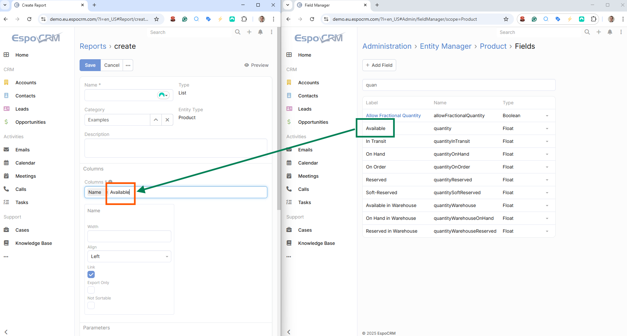Click the field filter box containing "quan"
Screen dimensions: 627x336
459,85
